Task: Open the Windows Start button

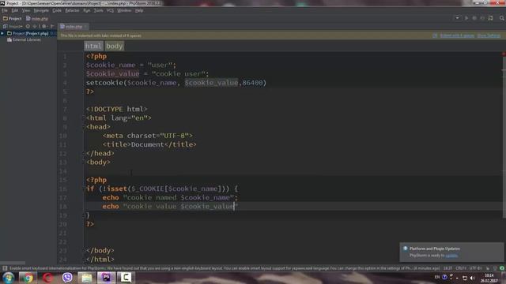Action: tap(9, 278)
